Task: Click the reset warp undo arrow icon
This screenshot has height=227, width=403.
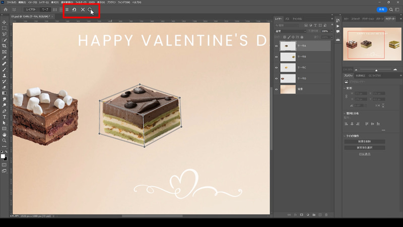Action: 75,10
